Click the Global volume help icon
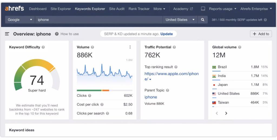Viewport: 277px width, 140px height. pos(239,47)
